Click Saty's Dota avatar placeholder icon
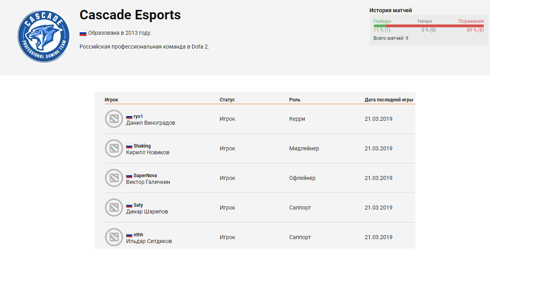Screen dimensions: 539x303 [114, 208]
